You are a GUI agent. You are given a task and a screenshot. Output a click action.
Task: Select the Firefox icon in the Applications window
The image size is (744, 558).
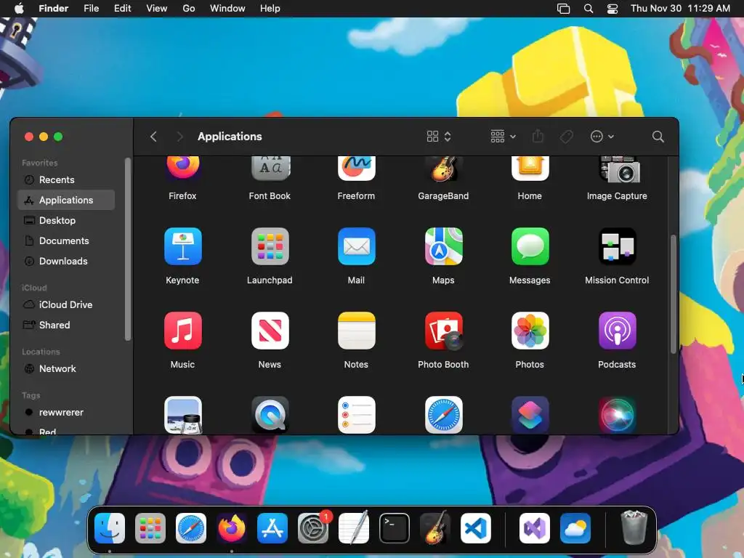182,168
